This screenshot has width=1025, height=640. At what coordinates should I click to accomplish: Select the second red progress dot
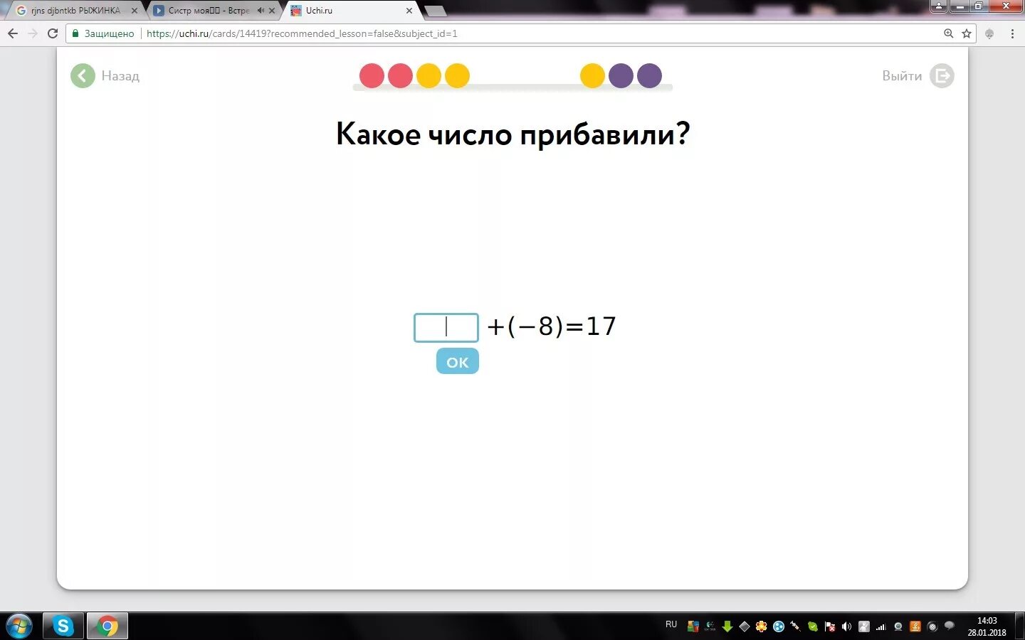(400, 75)
